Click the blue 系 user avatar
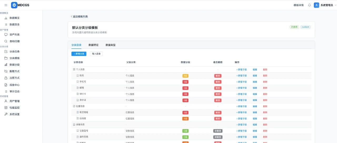The image size is (337, 143). (x=316, y=5)
